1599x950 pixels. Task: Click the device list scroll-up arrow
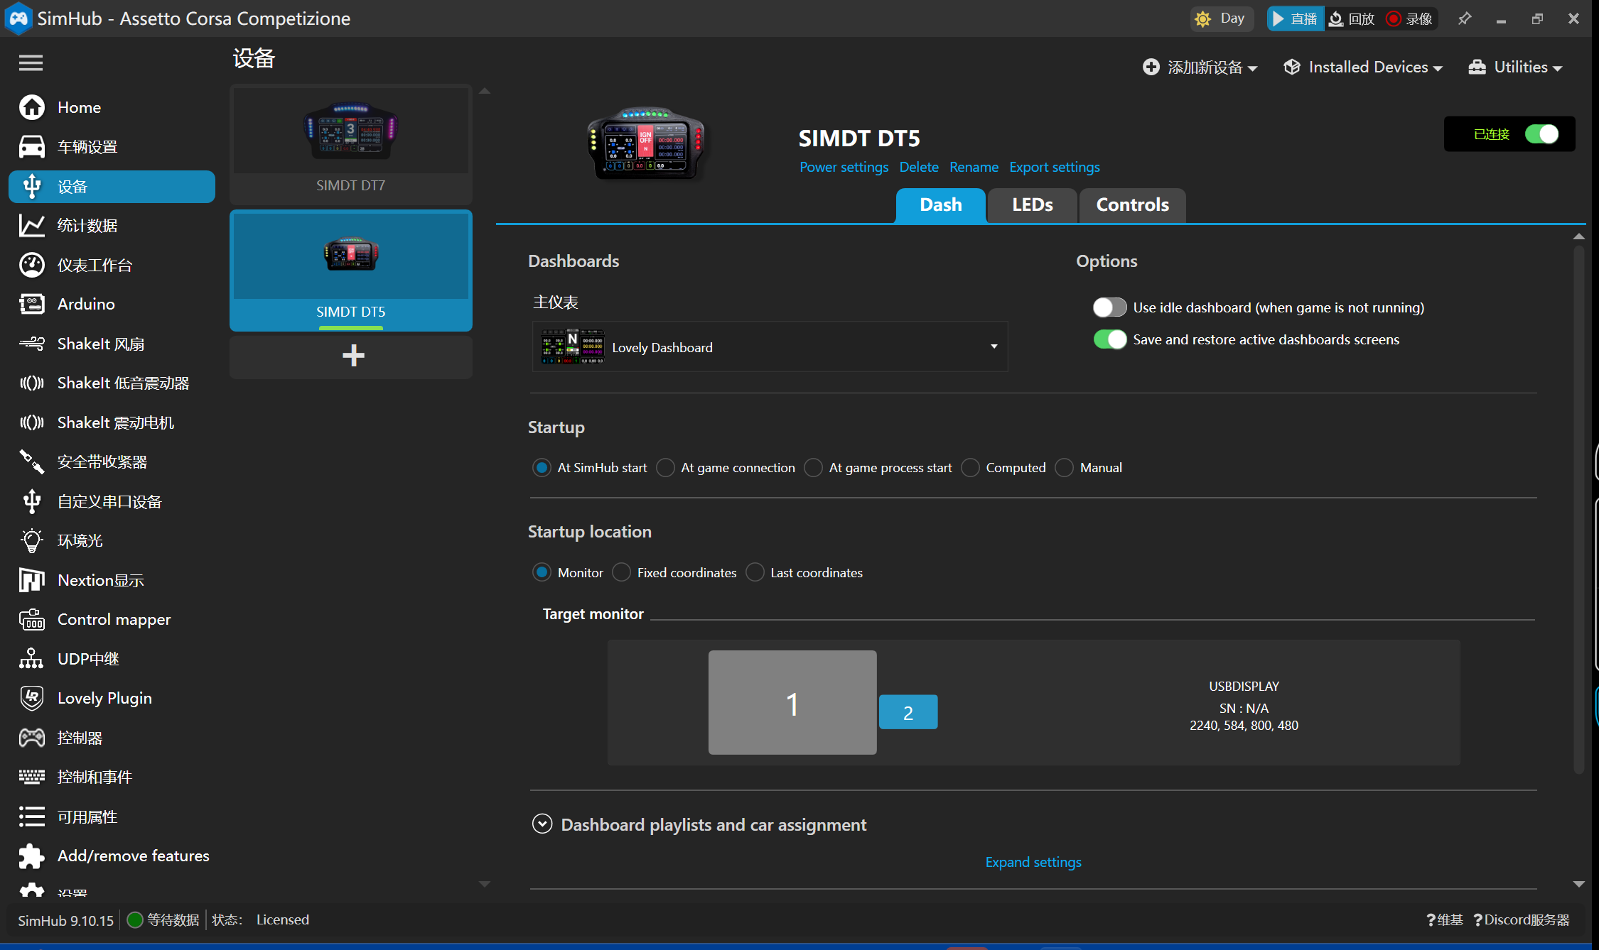[485, 91]
